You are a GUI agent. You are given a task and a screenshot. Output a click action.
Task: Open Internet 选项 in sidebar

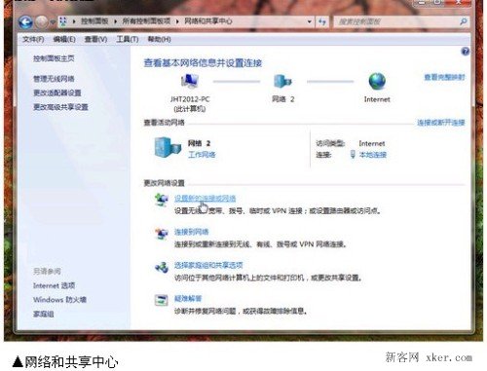tap(54, 285)
